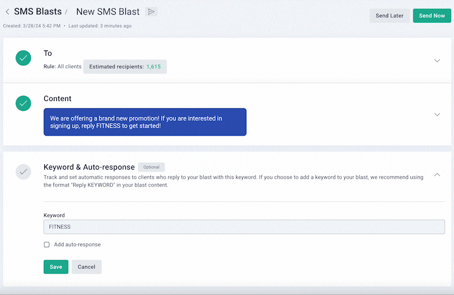The height and width of the screenshot is (295, 454).
Task: Click the paper plane icon near title
Action: [151, 11]
